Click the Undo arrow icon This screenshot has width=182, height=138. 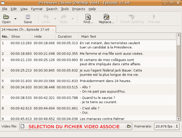tap(46, 17)
